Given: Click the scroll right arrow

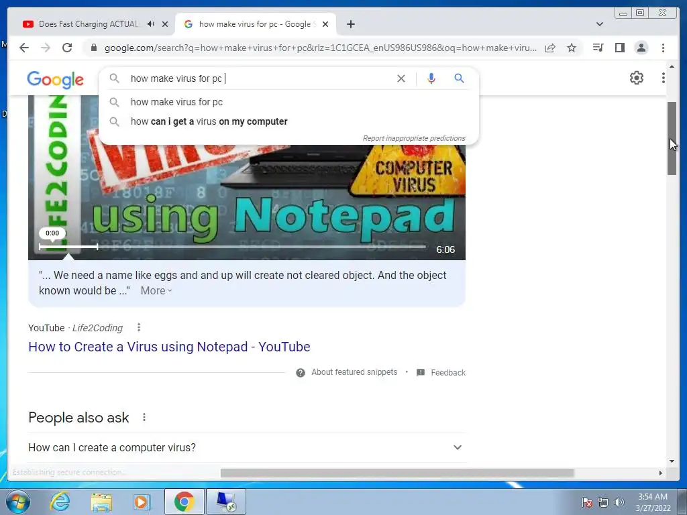Looking at the screenshot, I should coord(661,473).
